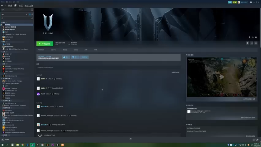Image resolution: width=261 pixels, height=147 pixels.
Task: Open V Rising info icon
Action: pyautogui.click(x=252, y=43)
